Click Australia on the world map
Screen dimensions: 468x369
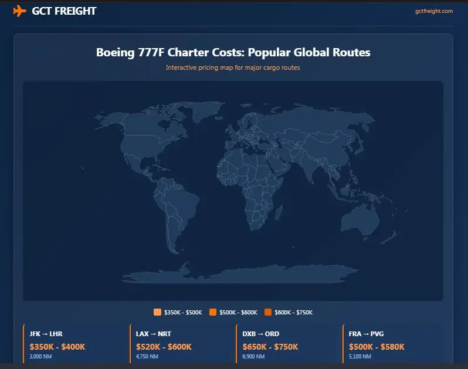coord(360,219)
